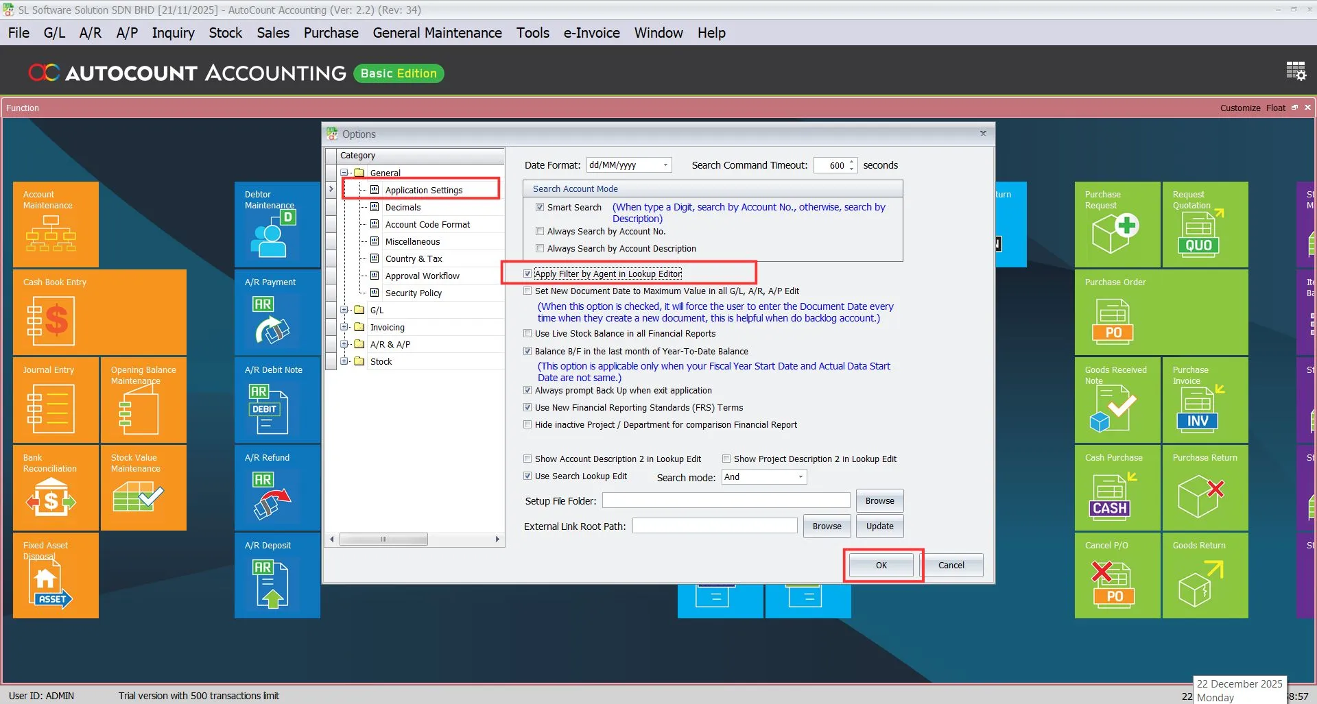Open Fixed Asset Disposal
Screen dimensions: 1317x704
coord(55,576)
